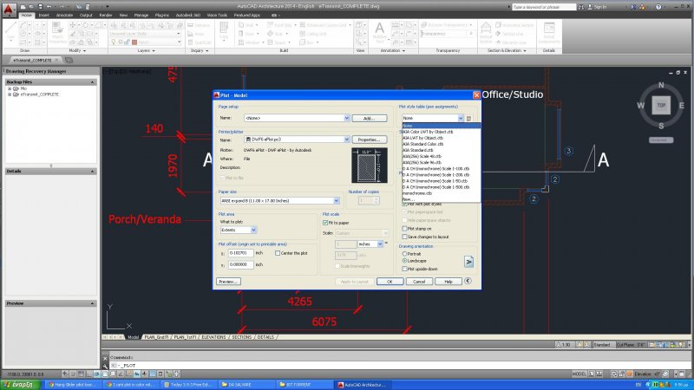Click the Multiline Text annotation tool

click(380, 32)
